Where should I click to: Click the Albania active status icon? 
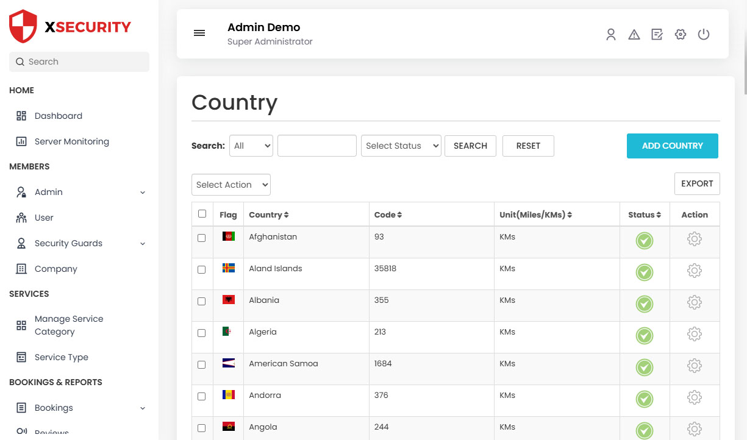(x=645, y=304)
